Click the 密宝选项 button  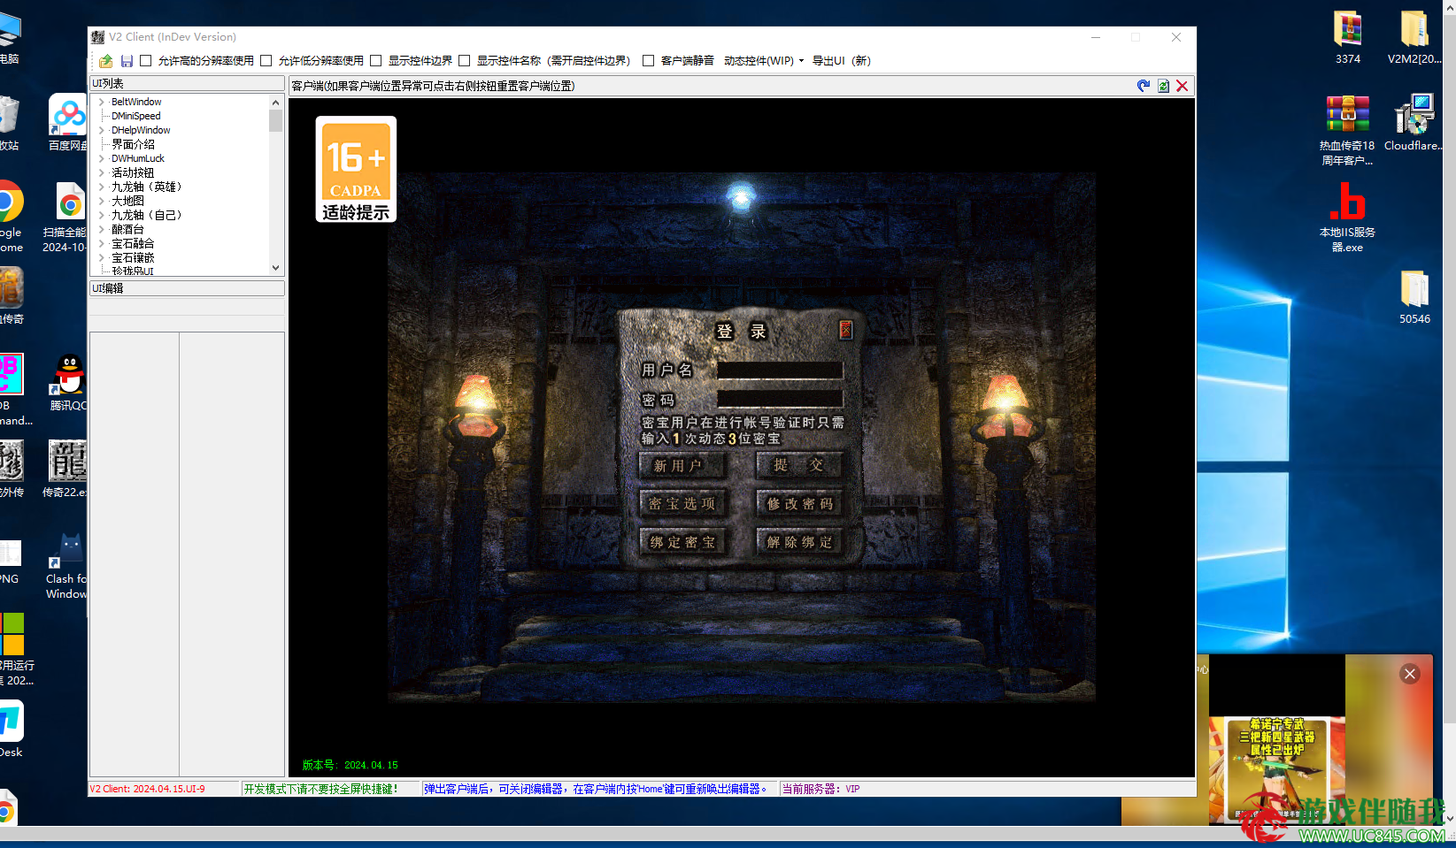(x=682, y=504)
